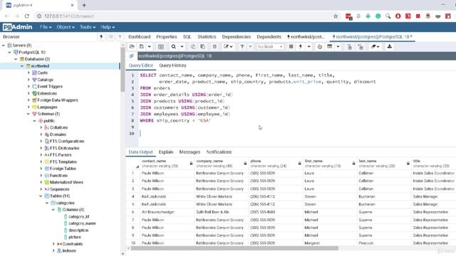Click the Stop query square icon
This screenshot has height=256, width=456.
tap(291, 47)
